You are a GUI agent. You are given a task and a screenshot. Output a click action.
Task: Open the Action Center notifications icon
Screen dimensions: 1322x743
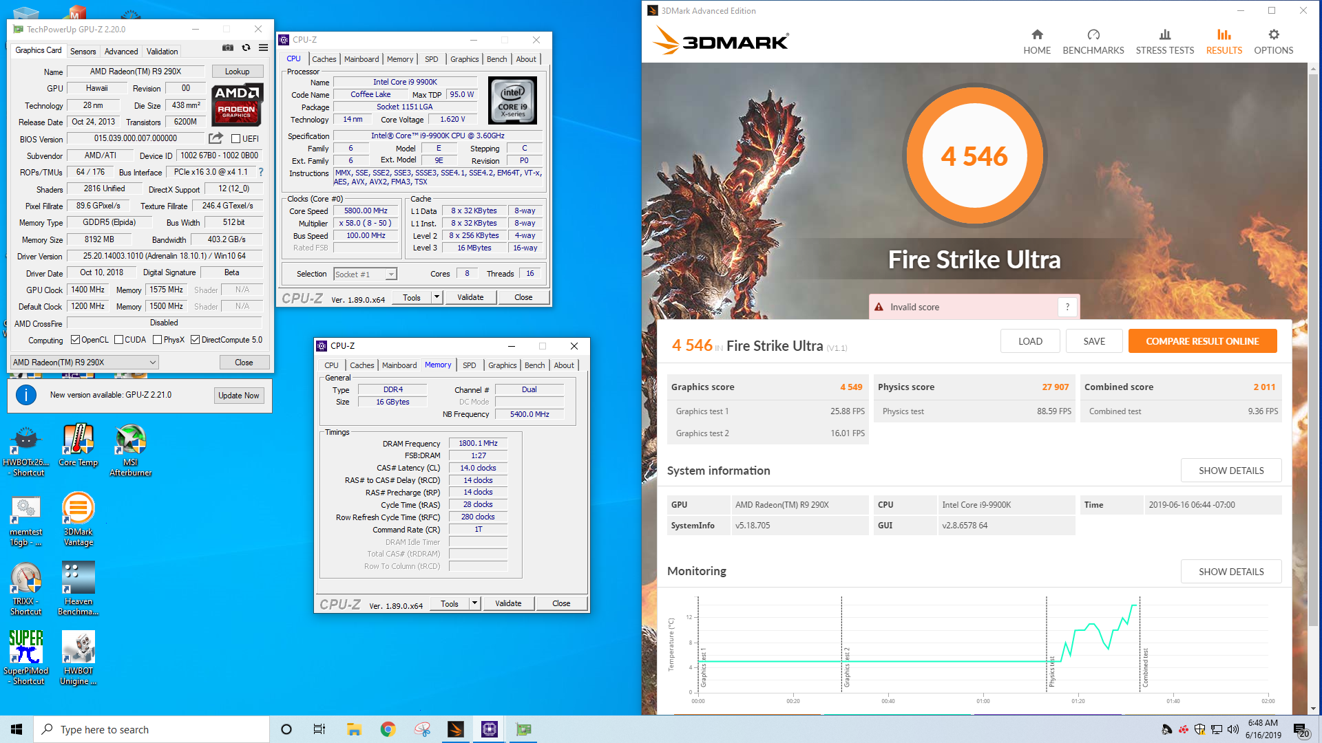1301,730
